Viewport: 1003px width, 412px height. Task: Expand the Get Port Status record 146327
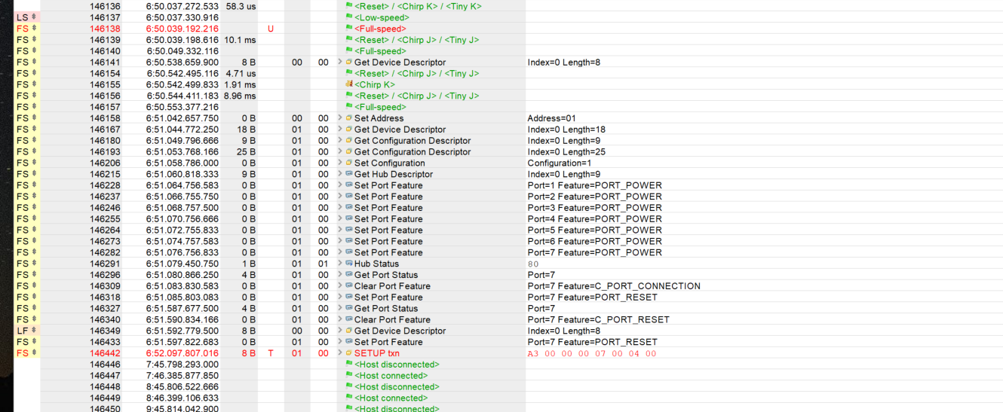(340, 308)
